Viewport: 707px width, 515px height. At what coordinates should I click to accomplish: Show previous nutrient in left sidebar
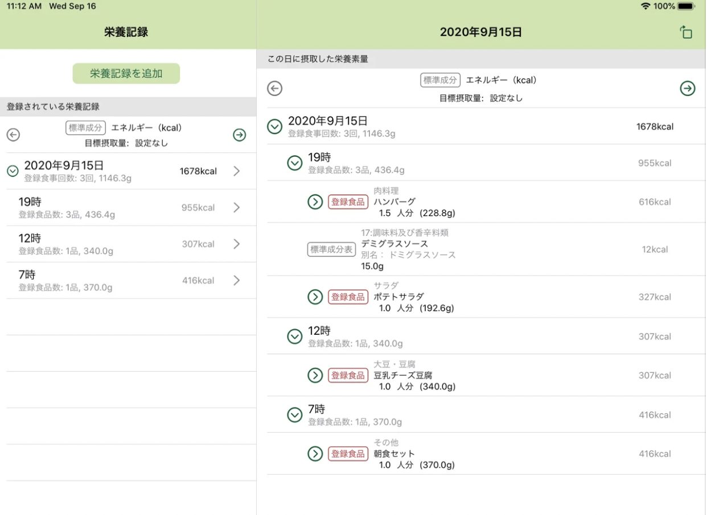[13, 135]
